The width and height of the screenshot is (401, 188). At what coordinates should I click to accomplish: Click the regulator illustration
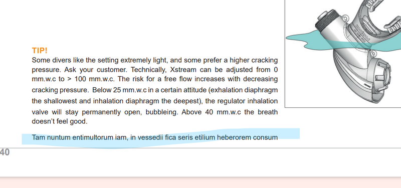[343, 54]
